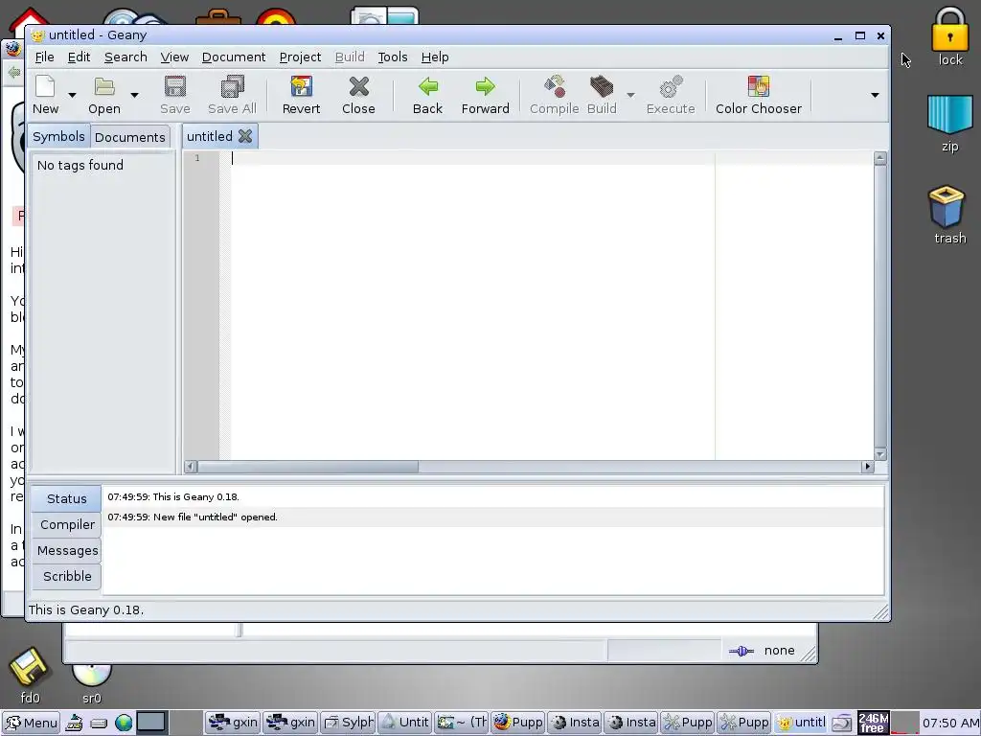Open the Document menu

234,57
